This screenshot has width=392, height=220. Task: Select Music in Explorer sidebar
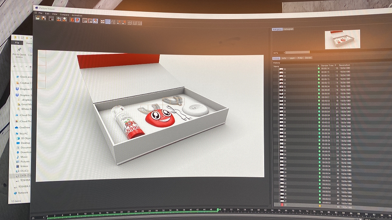click(22, 157)
